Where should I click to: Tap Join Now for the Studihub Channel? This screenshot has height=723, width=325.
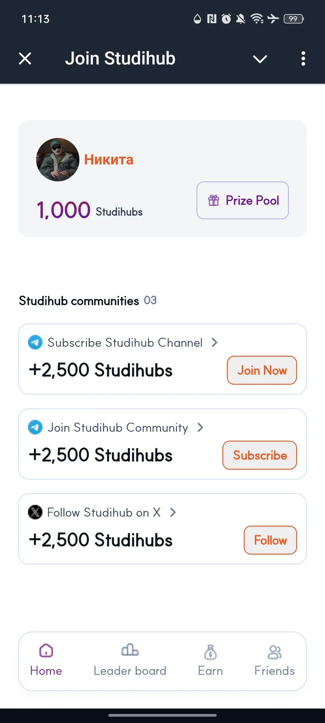[x=261, y=370]
